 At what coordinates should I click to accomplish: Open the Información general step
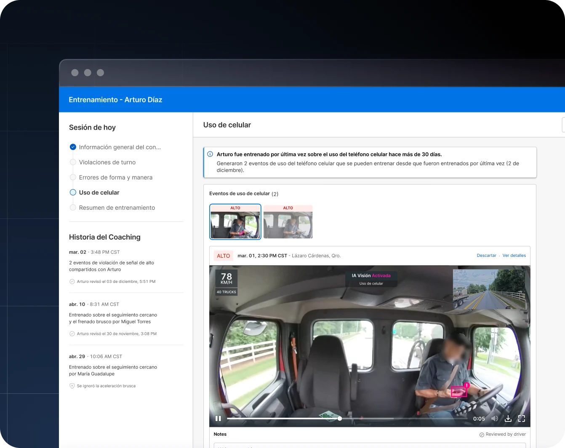[x=120, y=147]
